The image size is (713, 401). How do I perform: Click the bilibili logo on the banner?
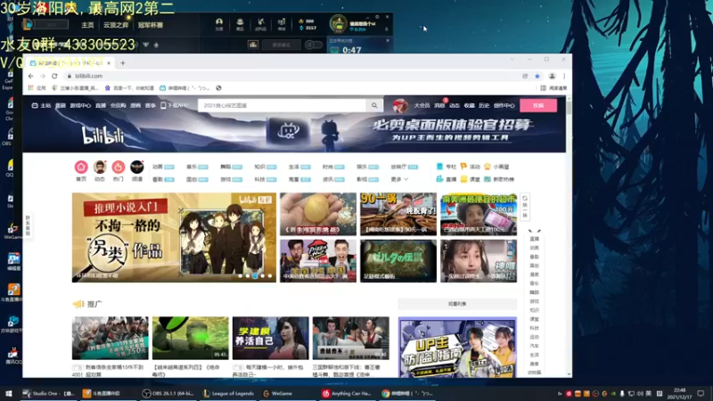[x=102, y=135]
